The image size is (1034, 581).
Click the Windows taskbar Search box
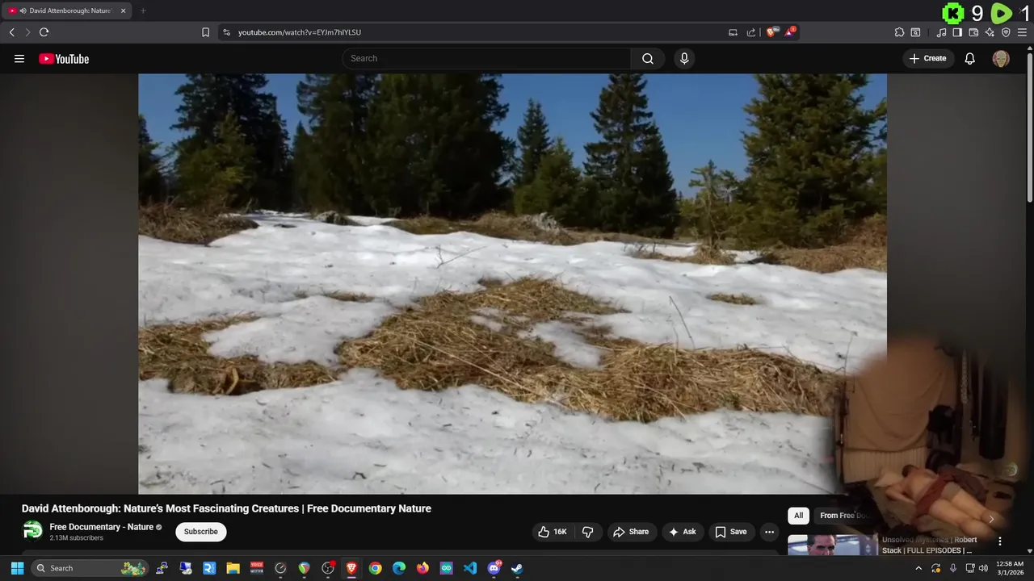[x=90, y=568]
